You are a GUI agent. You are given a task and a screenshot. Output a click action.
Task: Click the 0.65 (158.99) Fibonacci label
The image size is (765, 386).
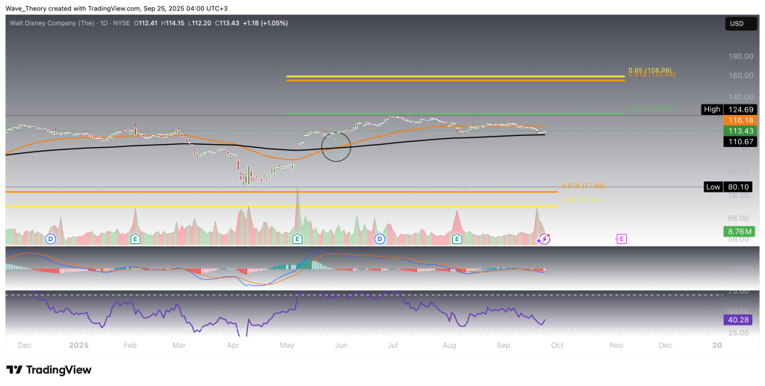(651, 70)
